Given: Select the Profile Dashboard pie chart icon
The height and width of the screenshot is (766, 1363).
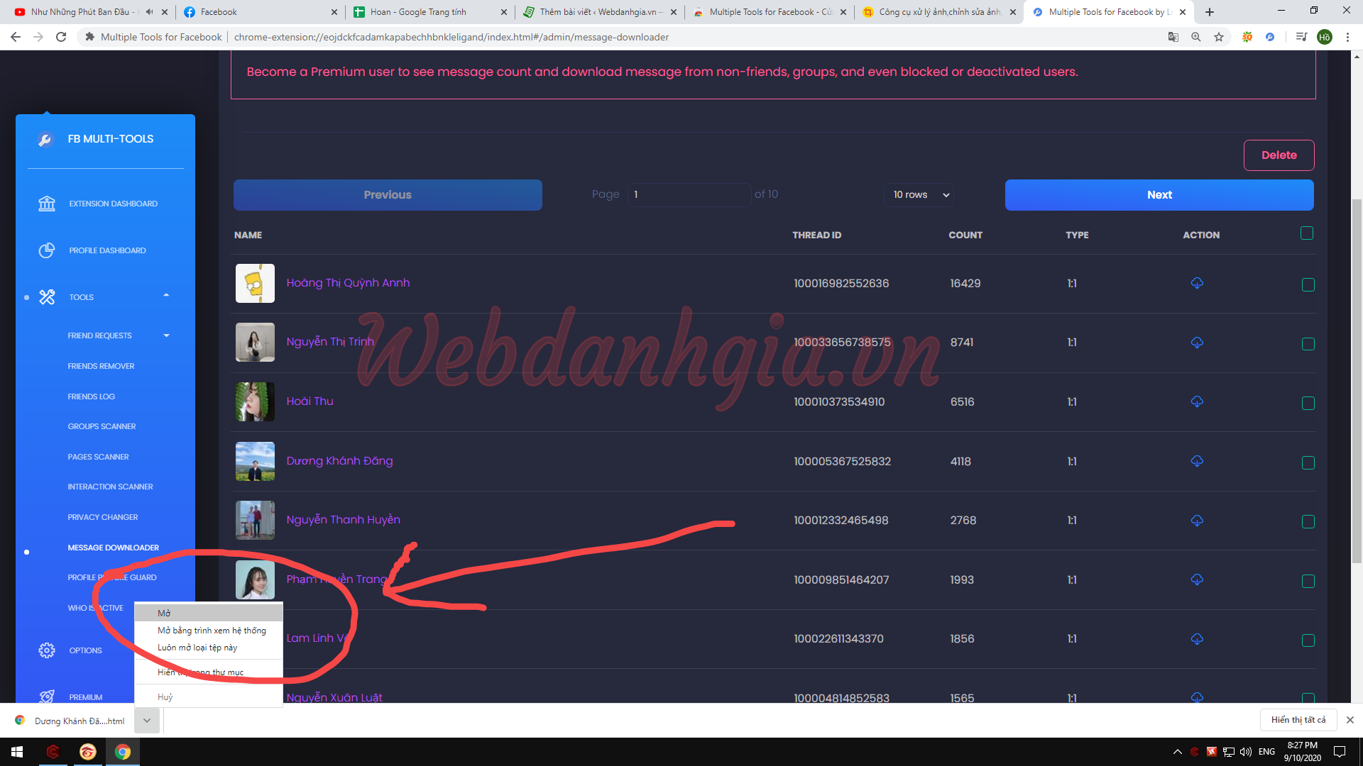Looking at the screenshot, I should click(47, 250).
